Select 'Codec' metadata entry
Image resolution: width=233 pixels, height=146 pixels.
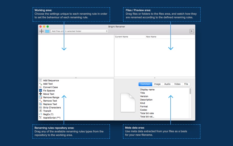pos(144,110)
